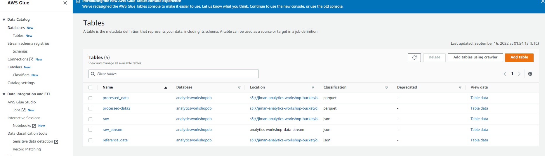Open Sensitive data detection external link icon
The width and height of the screenshot is (545, 156).
[56, 142]
